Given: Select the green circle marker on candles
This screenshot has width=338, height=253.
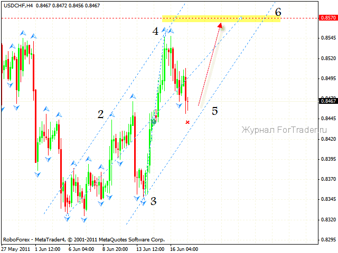Looking at the screenshot, I should 154,122.
